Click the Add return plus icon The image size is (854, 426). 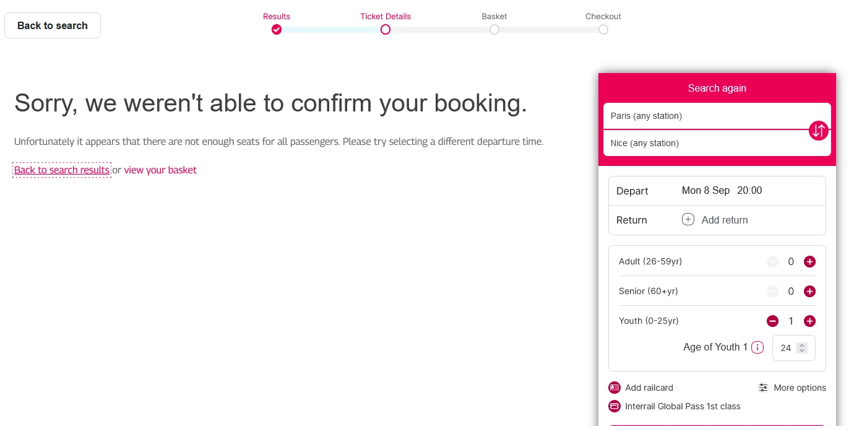click(x=688, y=219)
